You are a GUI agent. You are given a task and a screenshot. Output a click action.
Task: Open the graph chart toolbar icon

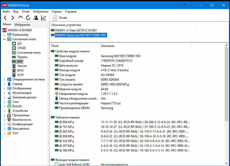point(44,18)
